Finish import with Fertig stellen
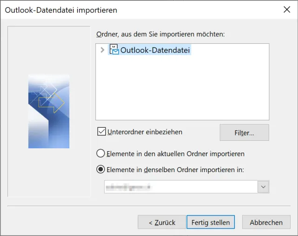The width and height of the screenshot is (298, 236). tap(210, 222)
